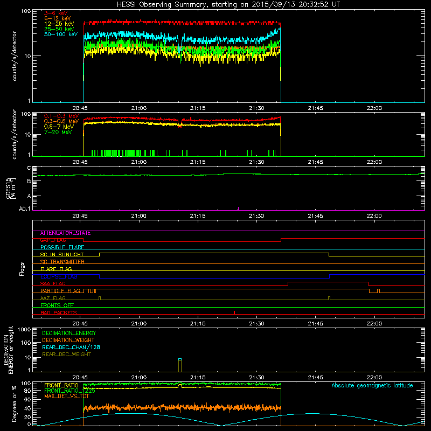This screenshot has height=431, width=431.
Task: Click the DECIMATION ENERGY or weight axis title
Action: (x=8, y=350)
